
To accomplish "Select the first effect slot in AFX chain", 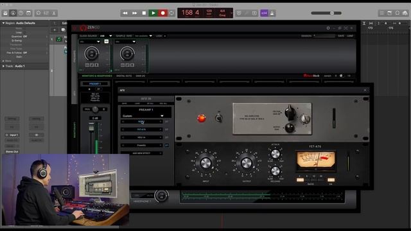I will coord(141,122).
